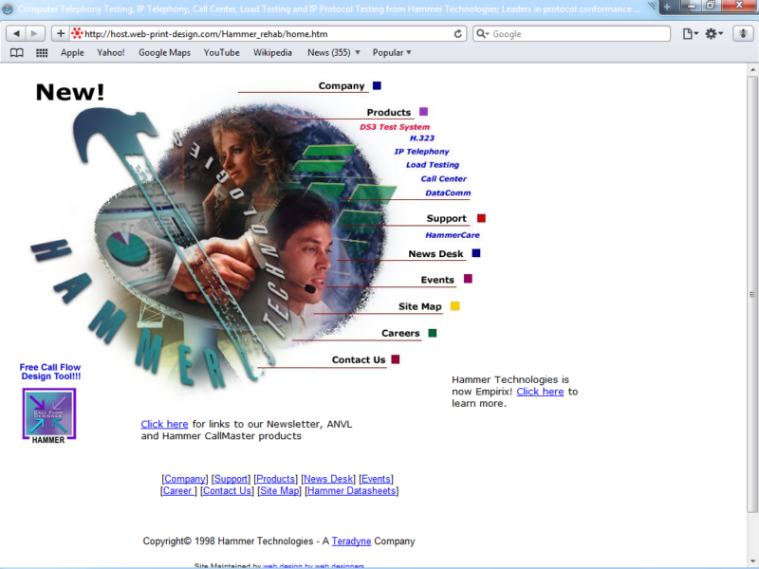Open the Events navigation item
The height and width of the screenshot is (569, 759).
coord(437,280)
